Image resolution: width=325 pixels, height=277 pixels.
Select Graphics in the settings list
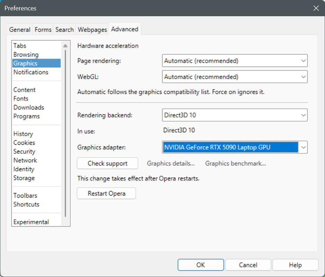tap(36, 63)
